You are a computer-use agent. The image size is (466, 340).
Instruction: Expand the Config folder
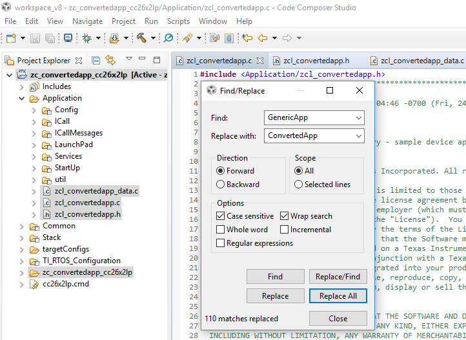tap(34, 110)
